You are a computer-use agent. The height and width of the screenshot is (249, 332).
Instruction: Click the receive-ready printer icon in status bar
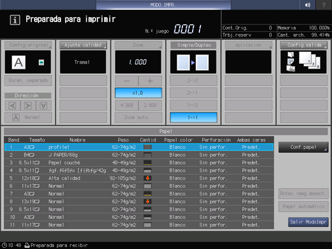[x=27, y=245]
